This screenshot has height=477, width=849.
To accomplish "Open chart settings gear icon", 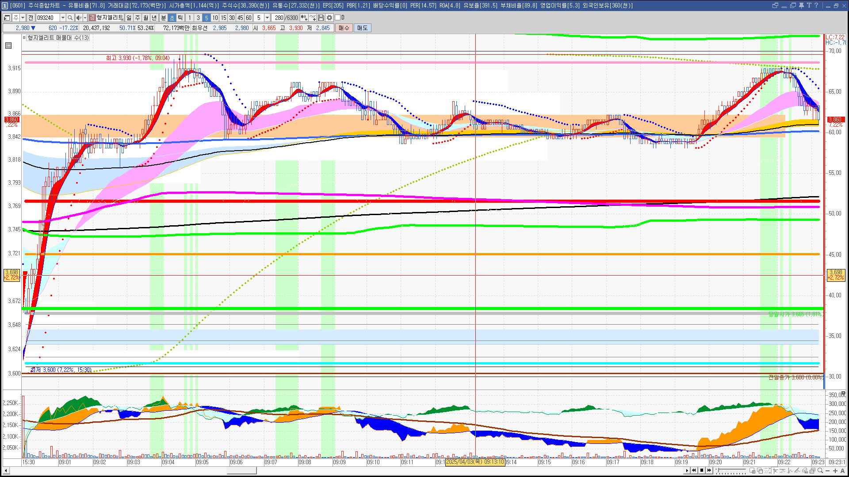I will pyautogui.click(x=329, y=18).
